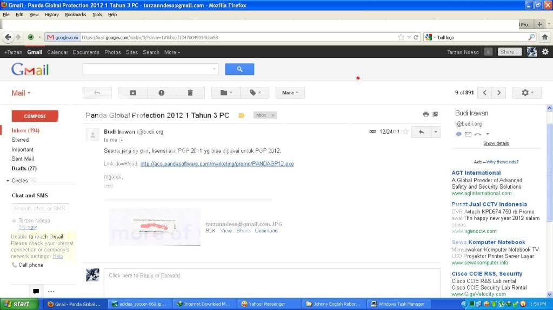Delete the email with the trash icon

tap(190, 93)
